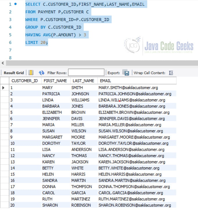The image size is (198, 211).
Task: Export results using the save grid icon
Action: tap(126, 73)
